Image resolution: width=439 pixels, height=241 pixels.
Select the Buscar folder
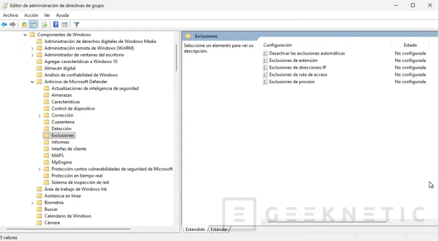[51, 209]
